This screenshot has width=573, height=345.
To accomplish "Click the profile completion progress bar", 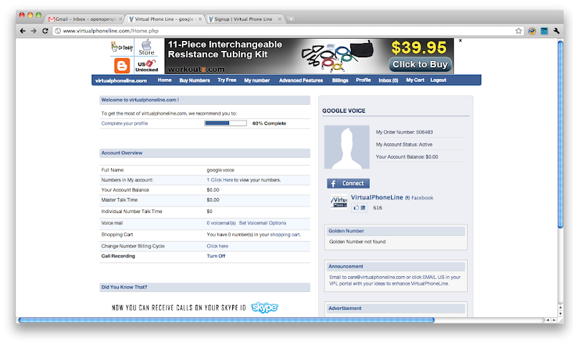I will point(226,123).
